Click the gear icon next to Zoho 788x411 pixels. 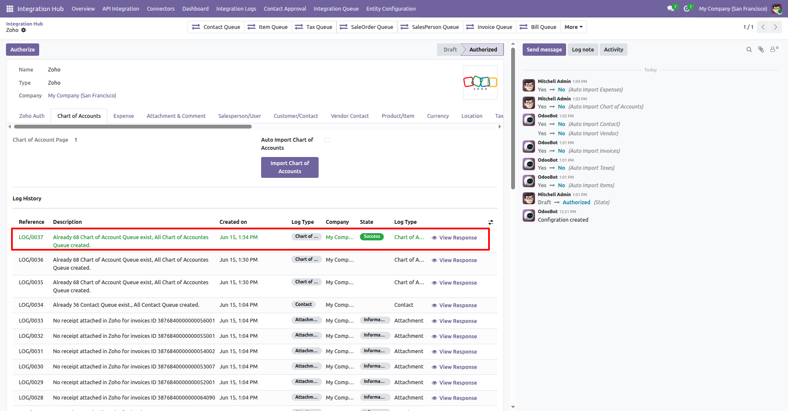[23, 30]
